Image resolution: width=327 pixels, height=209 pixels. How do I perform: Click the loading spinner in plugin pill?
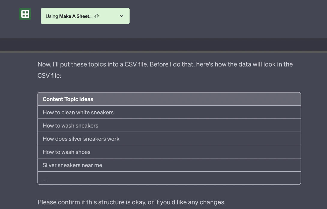click(x=97, y=16)
